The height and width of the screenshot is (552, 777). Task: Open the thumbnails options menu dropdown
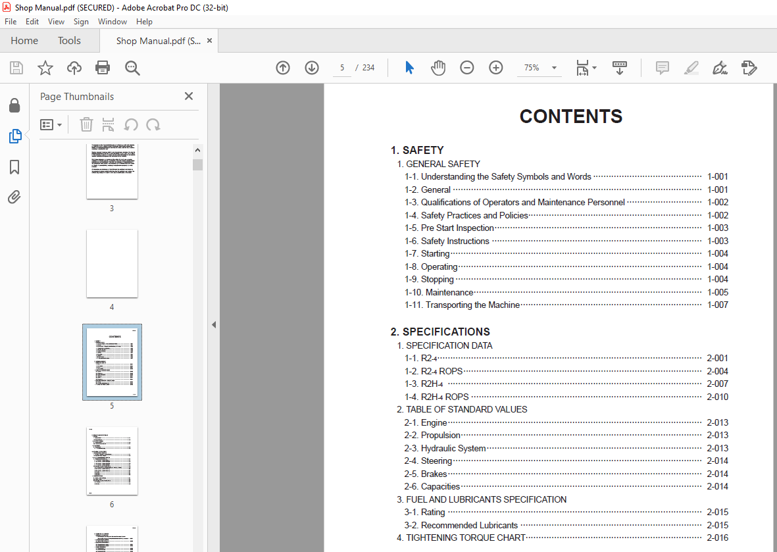(x=51, y=125)
